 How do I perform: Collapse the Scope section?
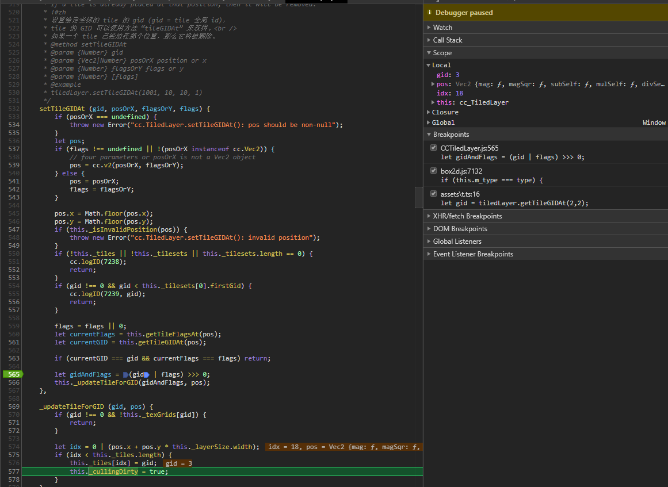[x=442, y=53]
